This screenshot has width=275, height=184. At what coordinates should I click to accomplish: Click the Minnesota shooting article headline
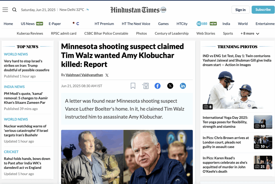(x=122, y=55)
